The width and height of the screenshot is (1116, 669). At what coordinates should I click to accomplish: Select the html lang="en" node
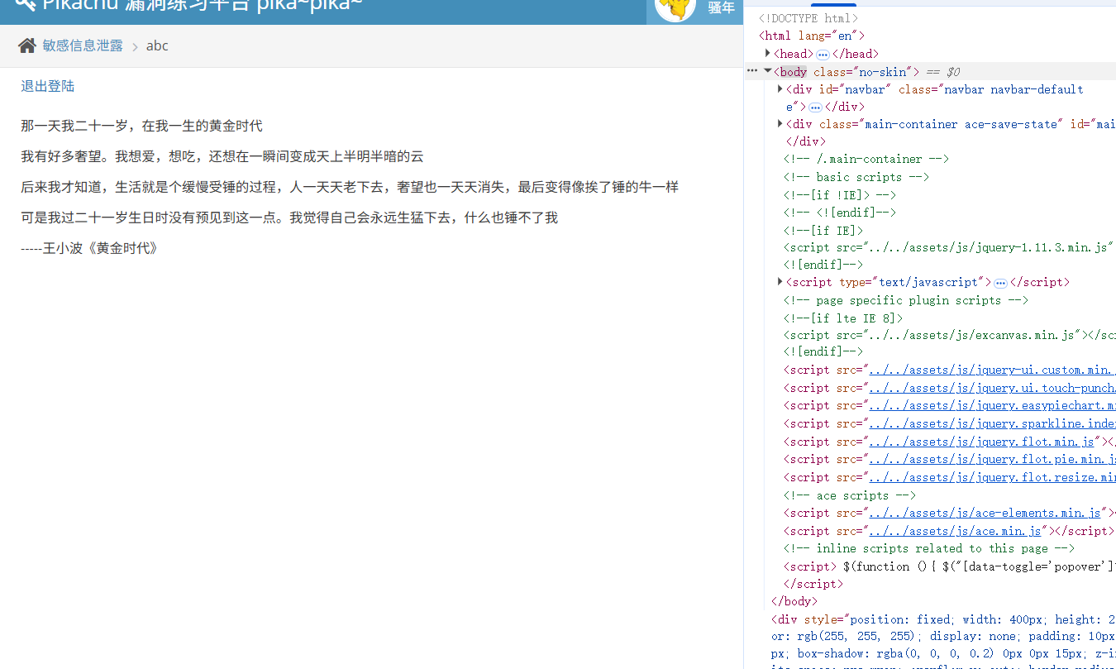(x=812, y=36)
